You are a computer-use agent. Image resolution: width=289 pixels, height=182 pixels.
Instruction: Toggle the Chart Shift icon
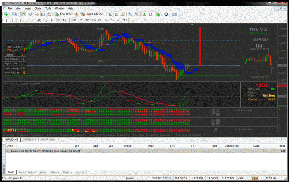(x=151, y=14)
